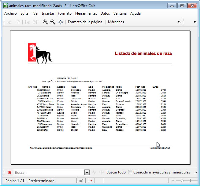
Task: Click Página 1 / 1 status indicator
Action: pos(15,181)
